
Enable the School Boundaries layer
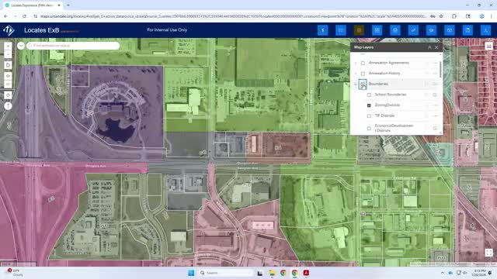tap(369, 95)
